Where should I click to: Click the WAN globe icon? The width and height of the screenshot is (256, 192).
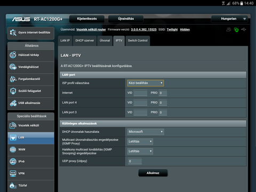pyautogui.click(x=13, y=149)
